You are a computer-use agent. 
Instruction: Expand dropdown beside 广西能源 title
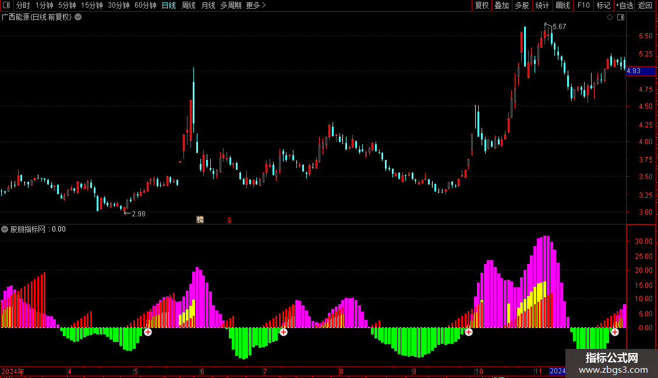[x=78, y=17]
